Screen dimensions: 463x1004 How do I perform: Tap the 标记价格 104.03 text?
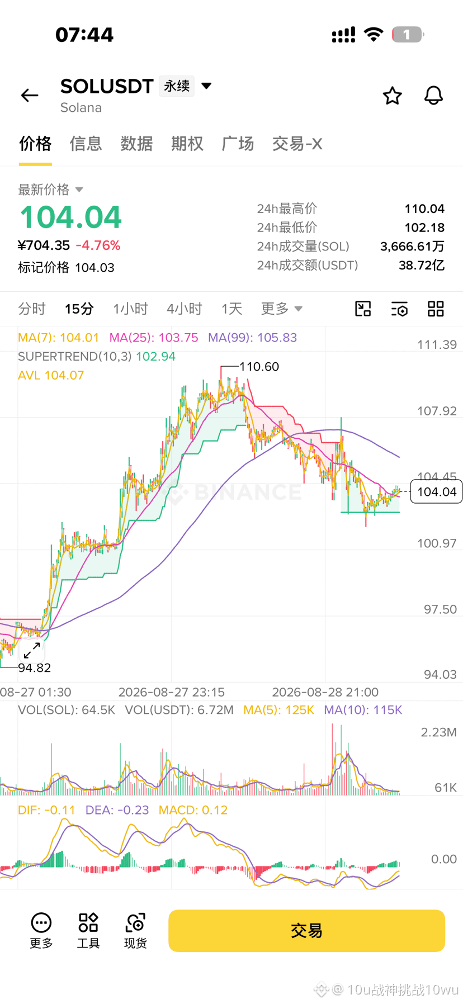66,268
